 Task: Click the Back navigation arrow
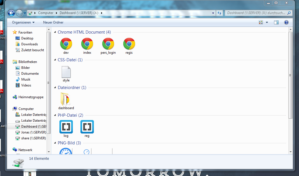[11, 13]
